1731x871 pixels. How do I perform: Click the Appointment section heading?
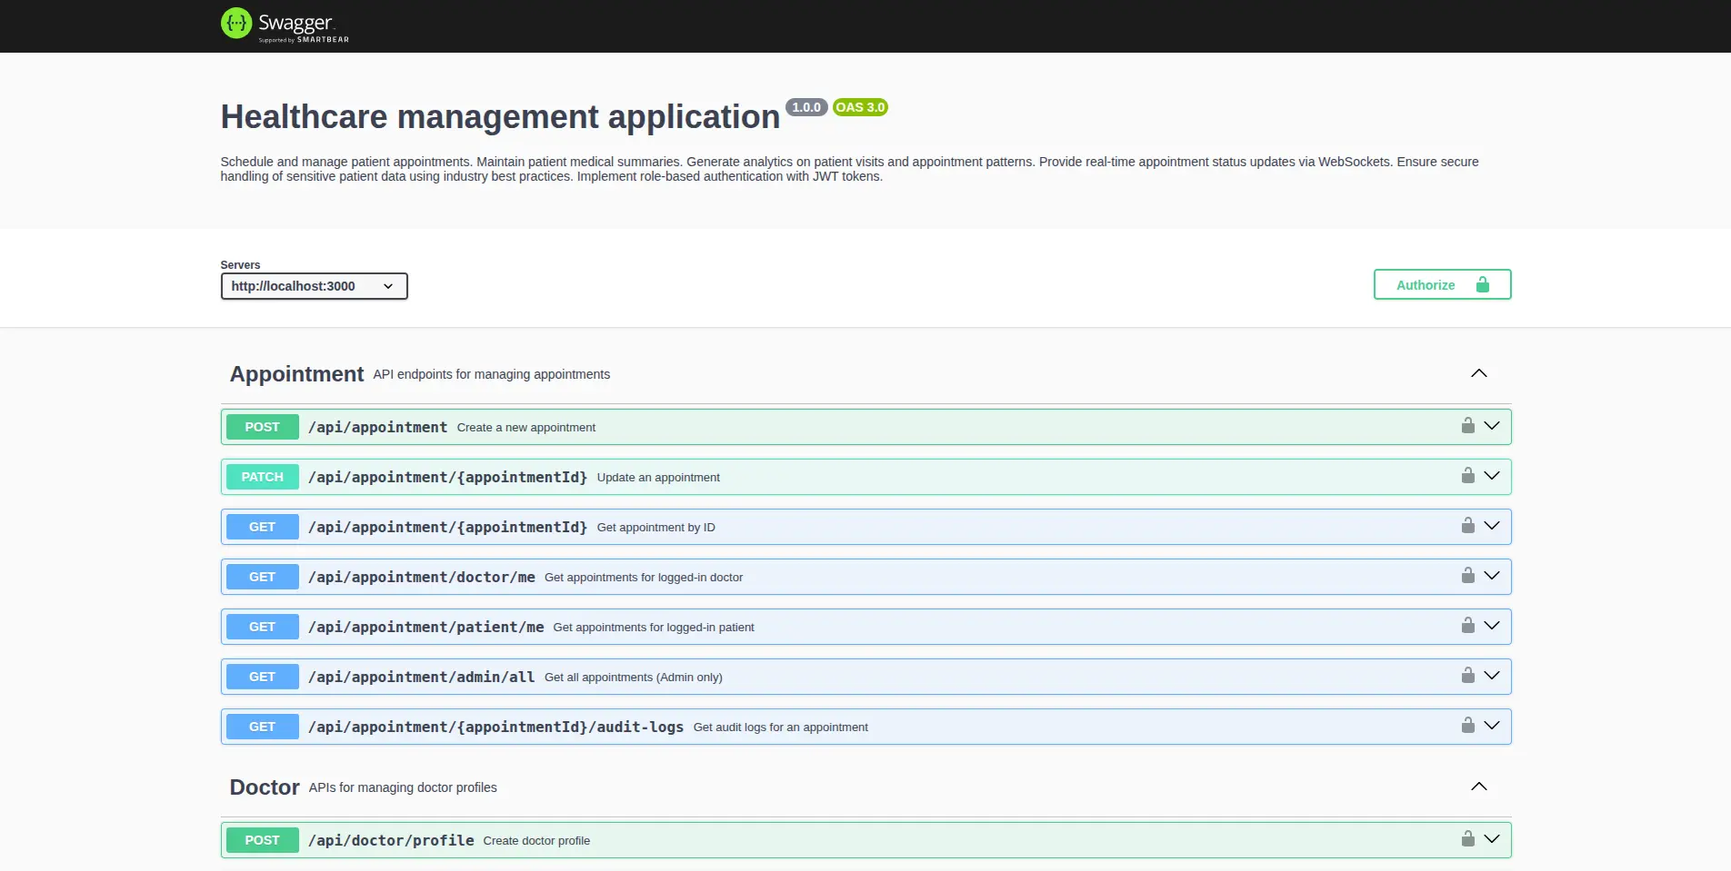(296, 374)
